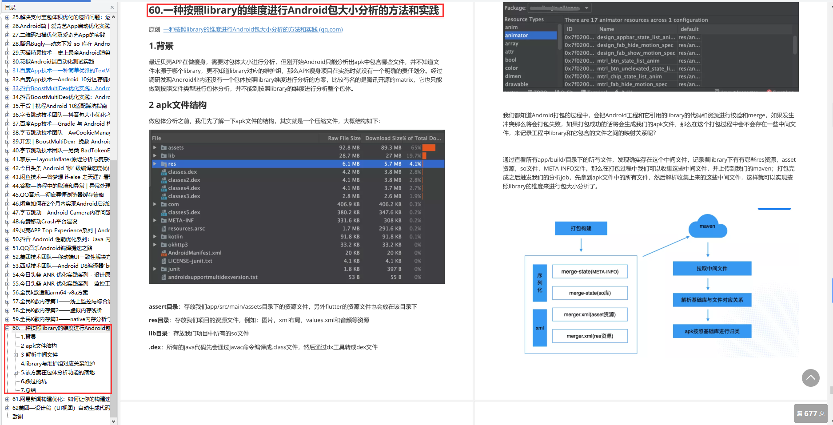Select the 致谢 entry in the outline
This screenshot has height=425, width=833.
coord(18,417)
